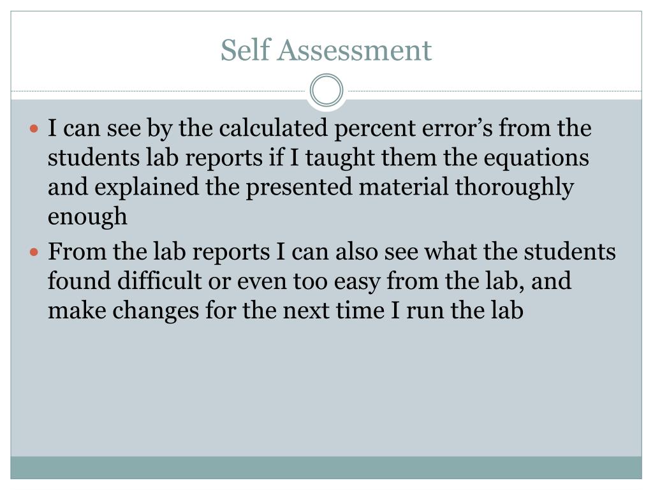Click the word "explained" in first bullet

point(147,188)
